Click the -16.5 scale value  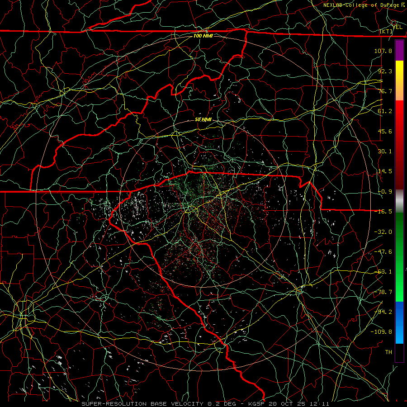[x=383, y=212]
